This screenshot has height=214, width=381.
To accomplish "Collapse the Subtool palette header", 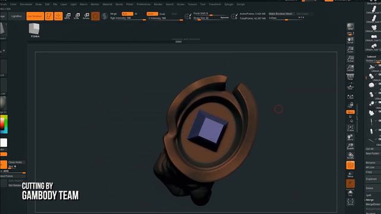I will [x=371, y=56].
